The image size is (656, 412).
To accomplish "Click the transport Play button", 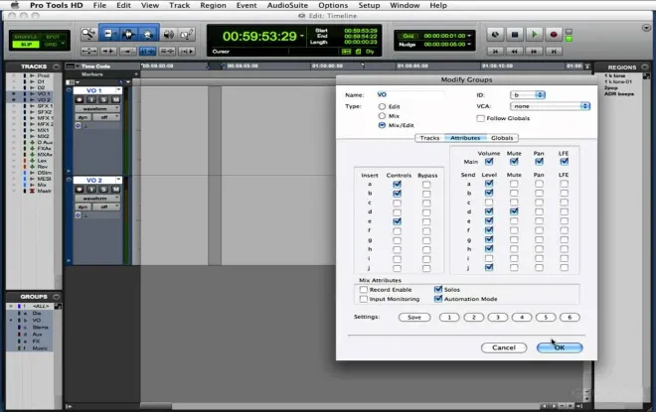I will (534, 35).
